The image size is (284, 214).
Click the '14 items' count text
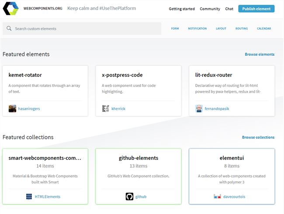tap(45, 166)
